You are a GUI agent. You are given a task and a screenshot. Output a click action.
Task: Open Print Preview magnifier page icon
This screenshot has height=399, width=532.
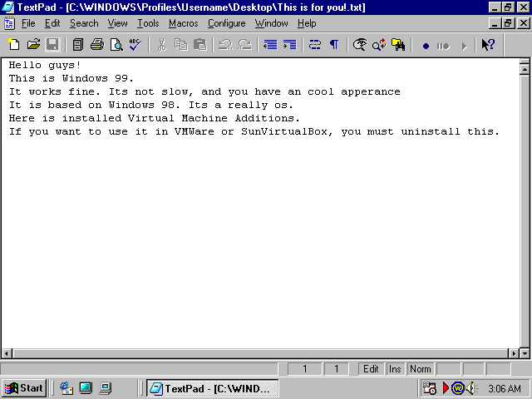tap(116, 44)
